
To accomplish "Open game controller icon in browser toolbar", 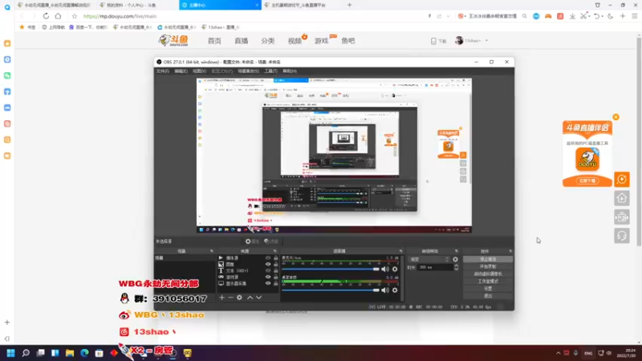I will coord(548,16).
